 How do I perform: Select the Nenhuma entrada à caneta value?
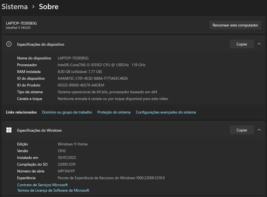[x=113, y=99]
